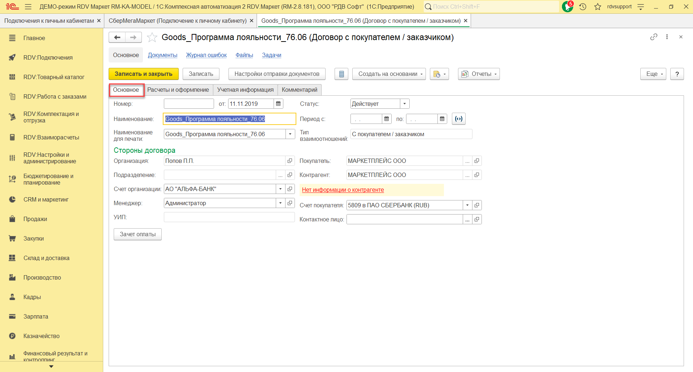Open the history clock icon in title bar
The image size is (693, 372).
[x=583, y=7]
